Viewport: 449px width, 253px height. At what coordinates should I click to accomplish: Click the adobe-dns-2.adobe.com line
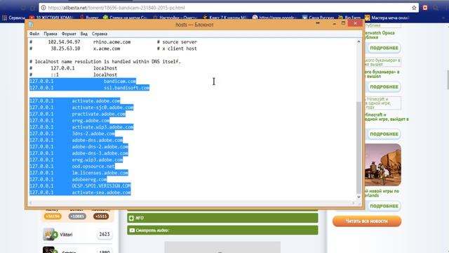coord(79,147)
